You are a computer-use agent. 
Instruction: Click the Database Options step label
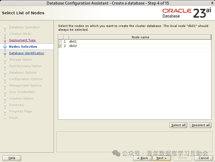pos(23,73)
